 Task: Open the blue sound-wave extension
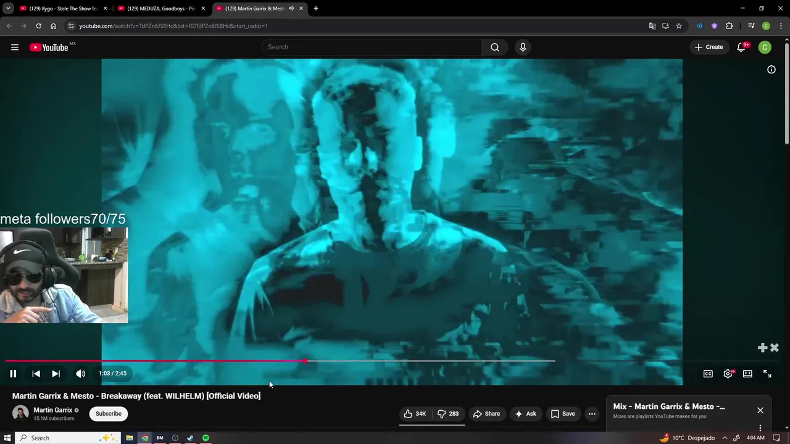tap(699, 26)
